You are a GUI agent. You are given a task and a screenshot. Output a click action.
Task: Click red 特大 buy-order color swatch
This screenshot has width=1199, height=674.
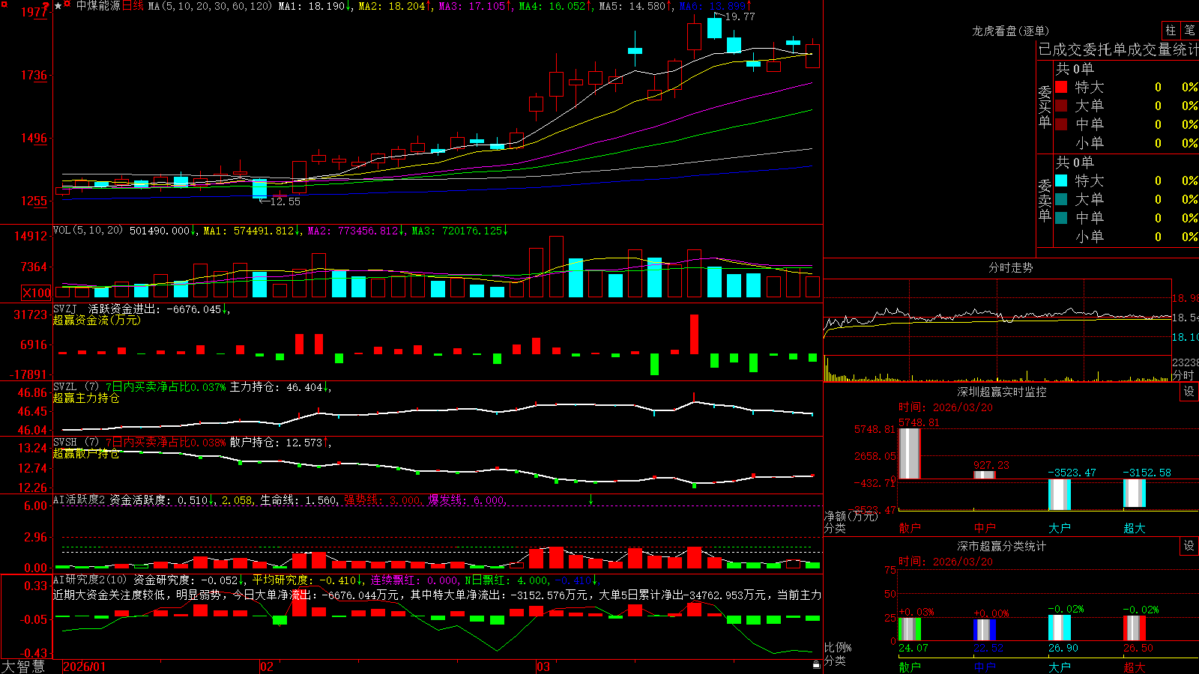tap(1061, 87)
